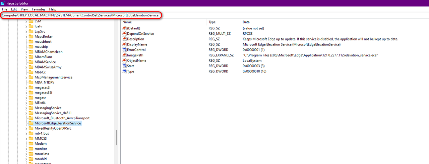Click the multi-string icon beside DependOnService
The height and width of the screenshot is (164, 429).
tap(124, 34)
